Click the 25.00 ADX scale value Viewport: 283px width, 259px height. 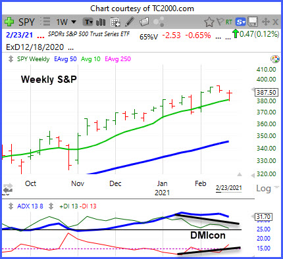263,229
